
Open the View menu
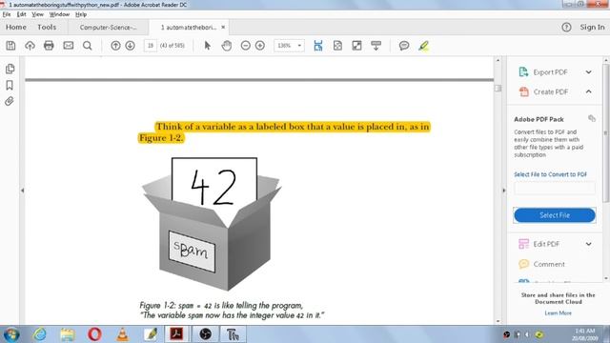tap(38, 14)
